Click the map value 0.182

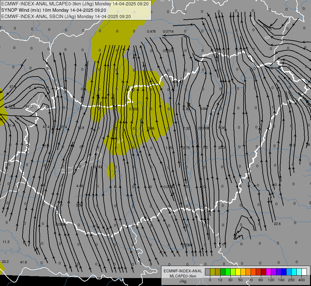(98, 167)
